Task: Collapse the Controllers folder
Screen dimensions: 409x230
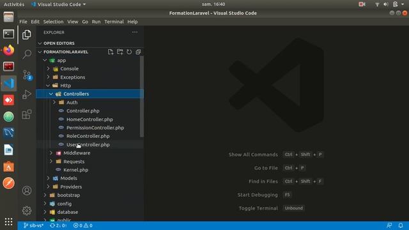Action: tap(51, 94)
